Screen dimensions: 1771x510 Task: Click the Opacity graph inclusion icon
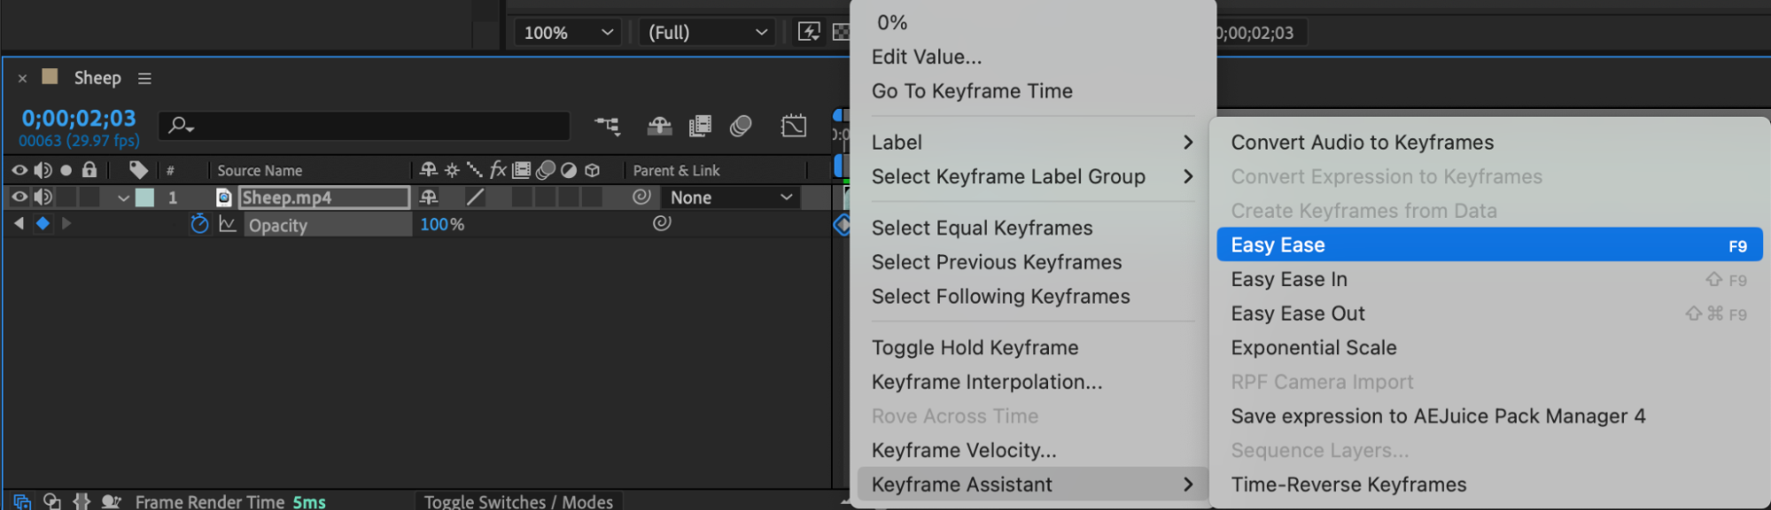click(228, 225)
